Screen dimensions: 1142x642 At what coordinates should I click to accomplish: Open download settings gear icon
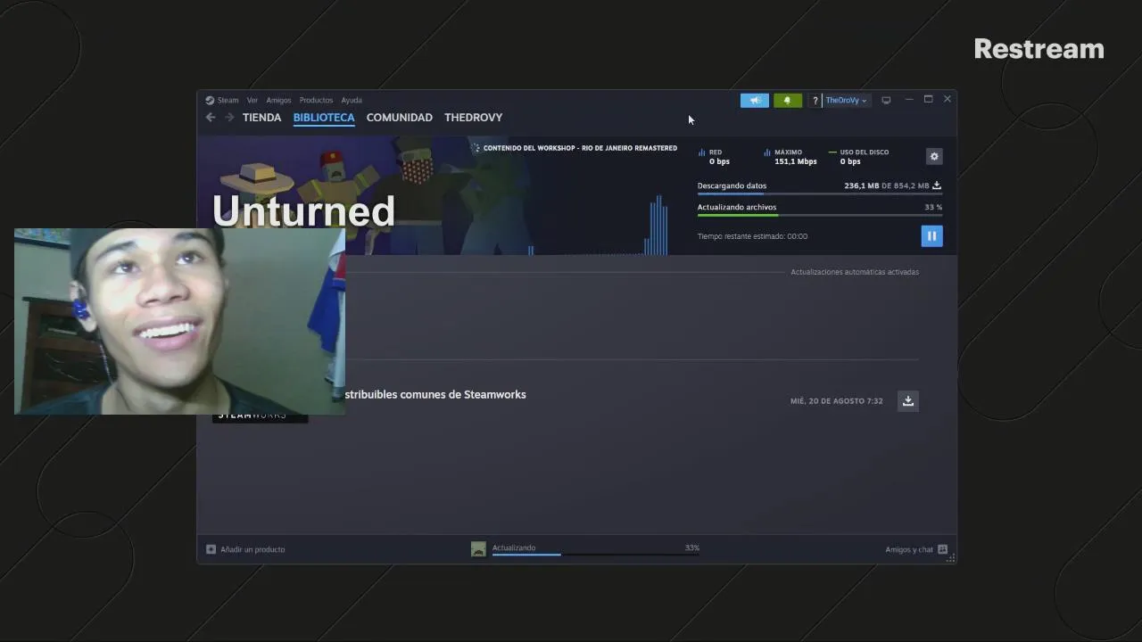tap(934, 156)
